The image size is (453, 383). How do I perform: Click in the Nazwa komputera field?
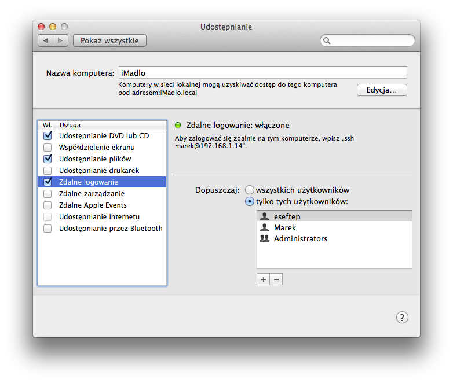[x=263, y=72]
